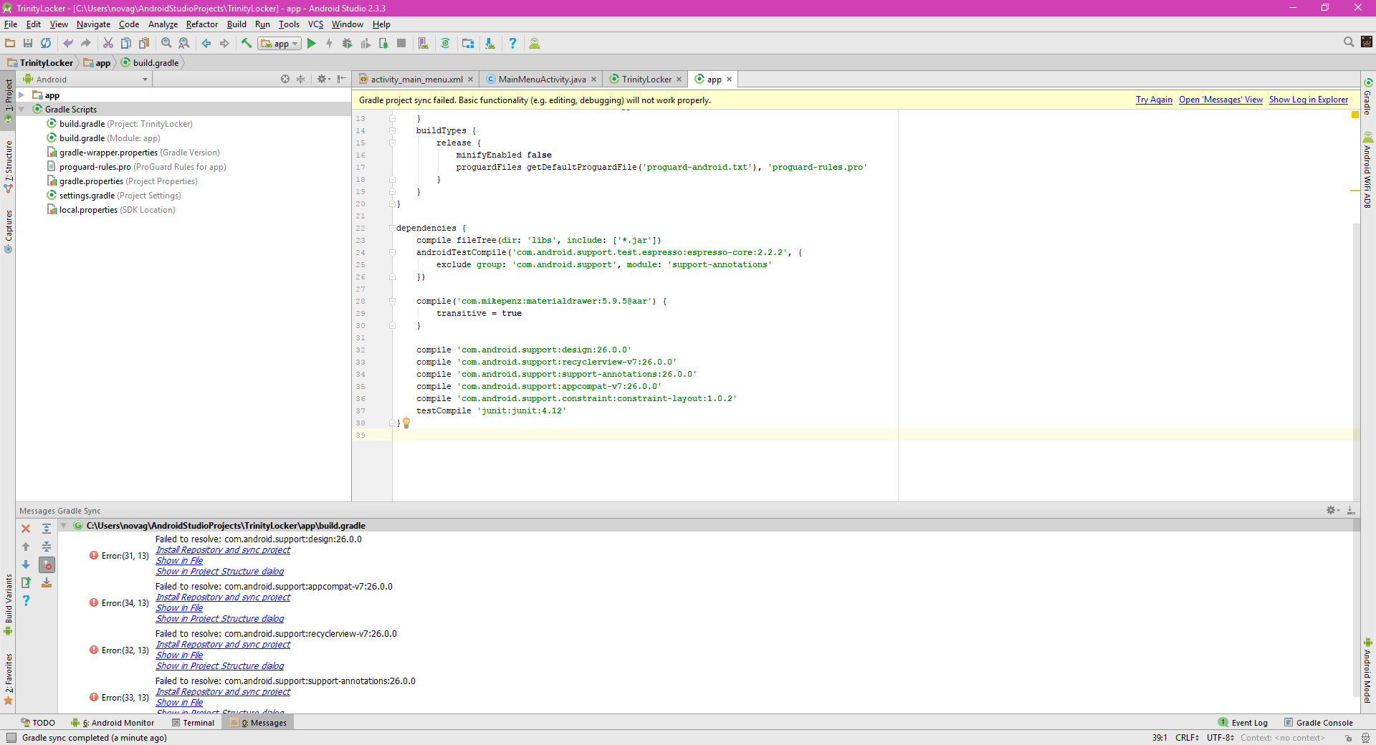Debug the app with the bug icon

click(348, 44)
